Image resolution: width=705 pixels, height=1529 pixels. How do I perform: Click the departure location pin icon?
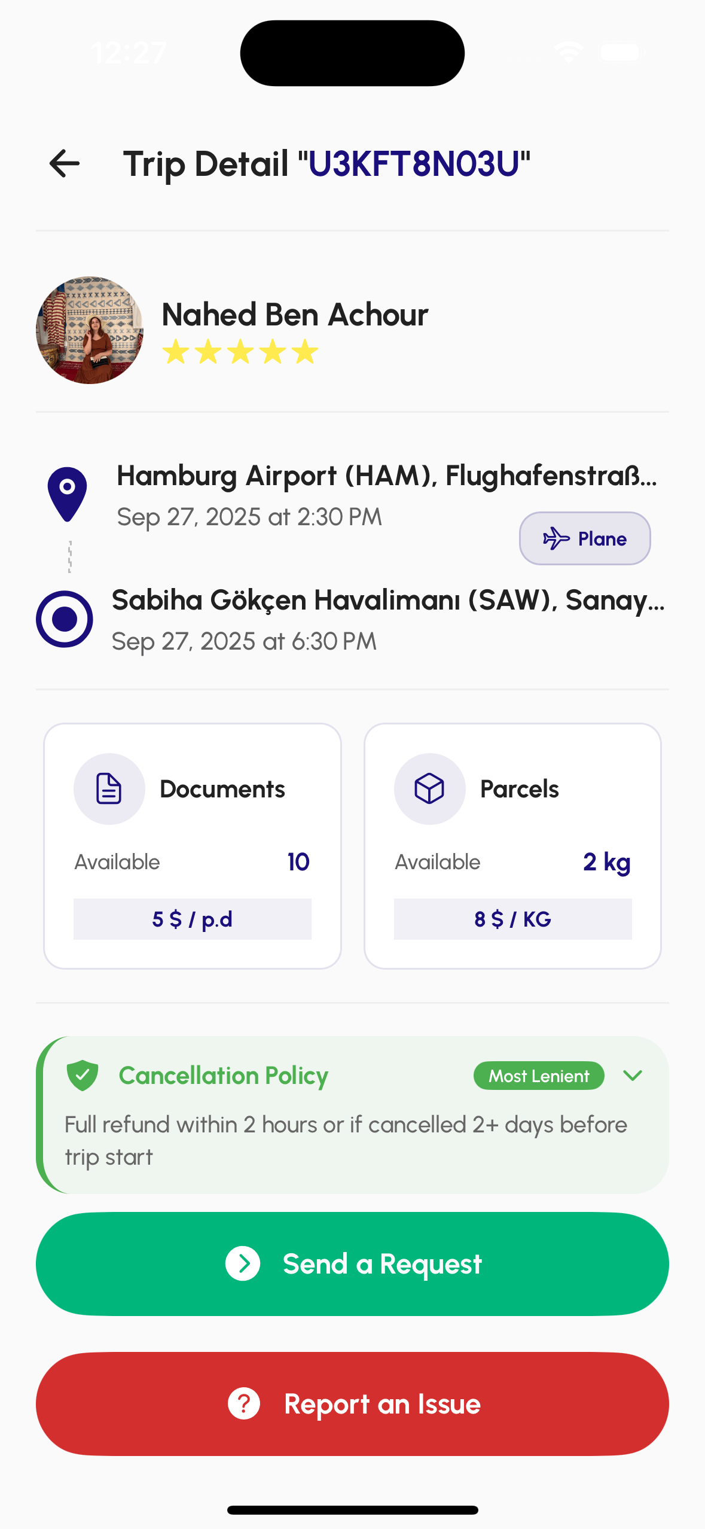click(68, 493)
